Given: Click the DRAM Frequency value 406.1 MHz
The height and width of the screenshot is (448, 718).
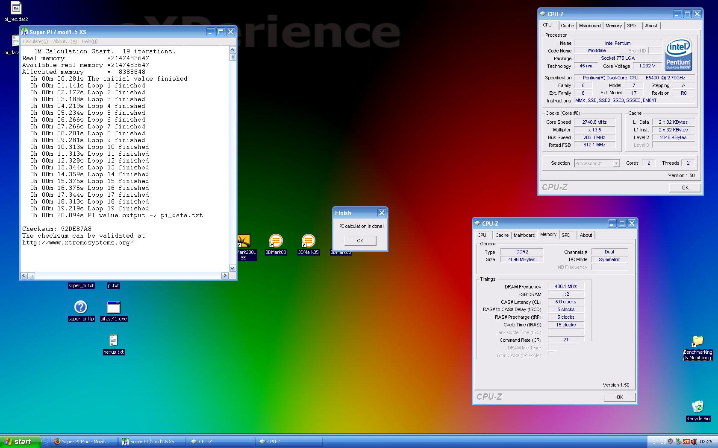Looking at the screenshot, I should (x=565, y=287).
